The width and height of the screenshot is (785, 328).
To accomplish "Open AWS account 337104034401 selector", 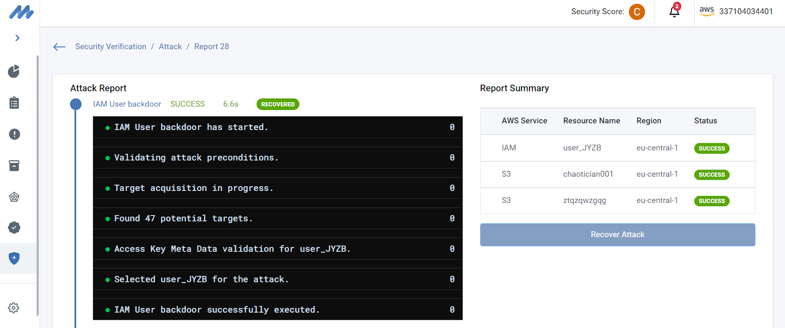I will click(736, 11).
